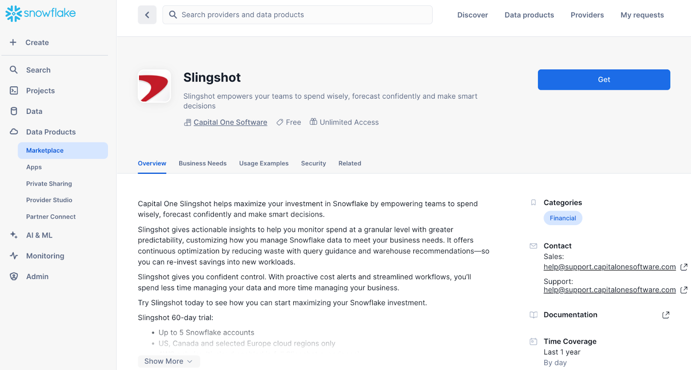Click the Projects icon in the sidebar
The height and width of the screenshot is (370, 691).
(x=13, y=91)
